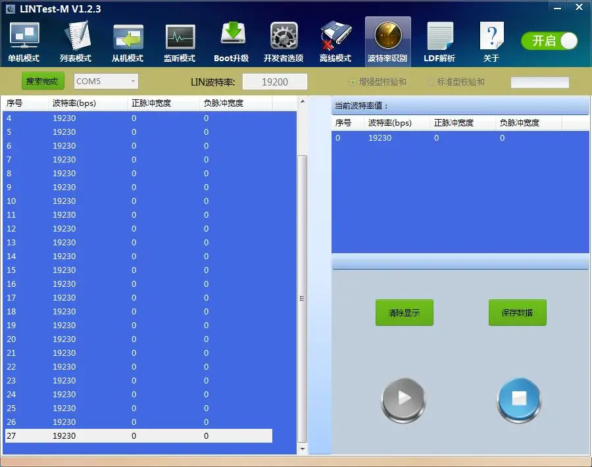This screenshot has width=592, height=467.
Task: Open the Boot升级 upgrade tool
Action: pyautogui.click(x=232, y=42)
